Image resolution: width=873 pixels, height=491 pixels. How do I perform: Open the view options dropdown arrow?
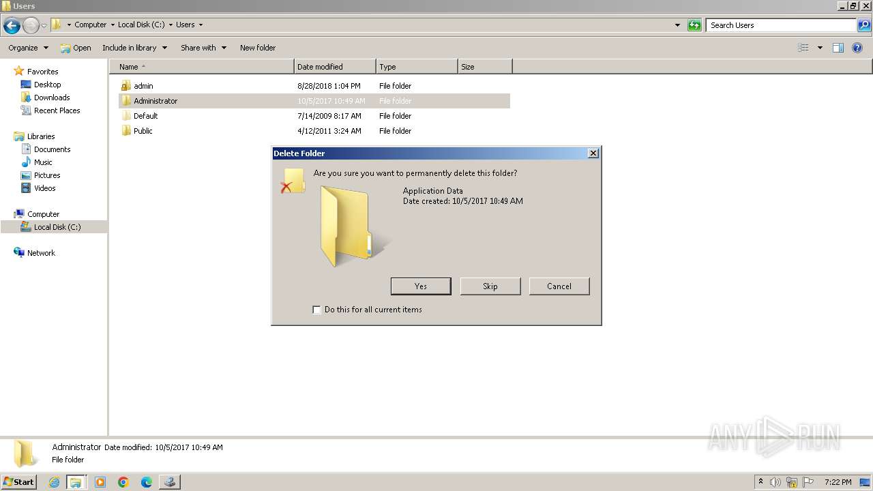coord(820,48)
